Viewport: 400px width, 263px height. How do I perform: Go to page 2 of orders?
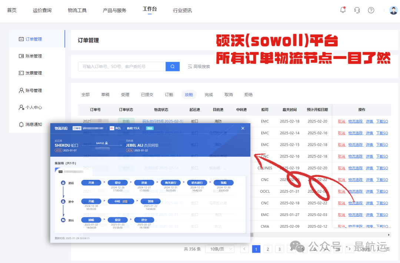coord(268,249)
